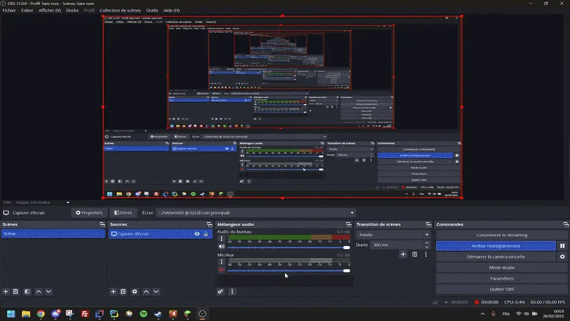Open advanced audio properties gear in mixer
Image resolution: width=570 pixels, height=321 pixels.
point(220,292)
